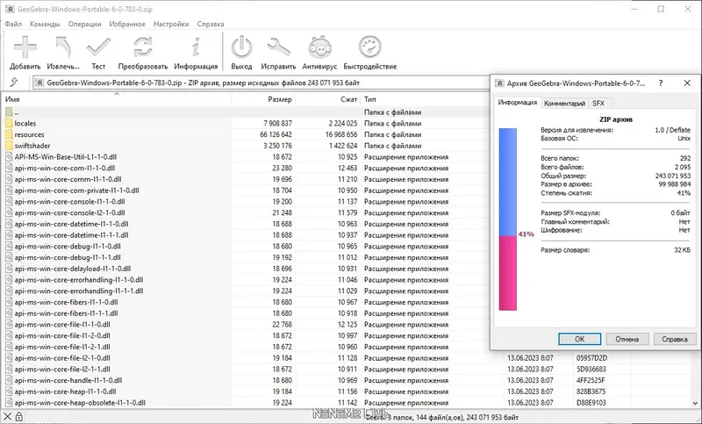
Task: Click the Извлечь (Extract) toolbar icon
Action: [63, 47]
